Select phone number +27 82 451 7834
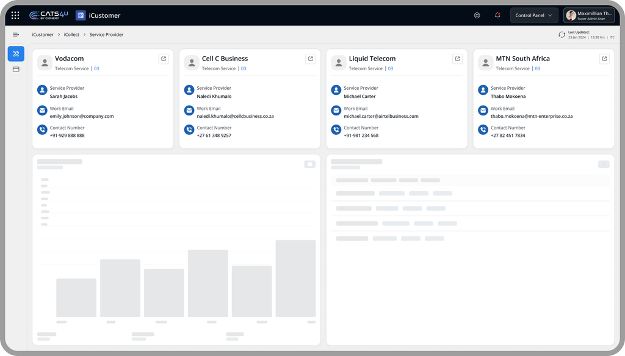Viewport: 625px width, 356px height. coord(508,136)
